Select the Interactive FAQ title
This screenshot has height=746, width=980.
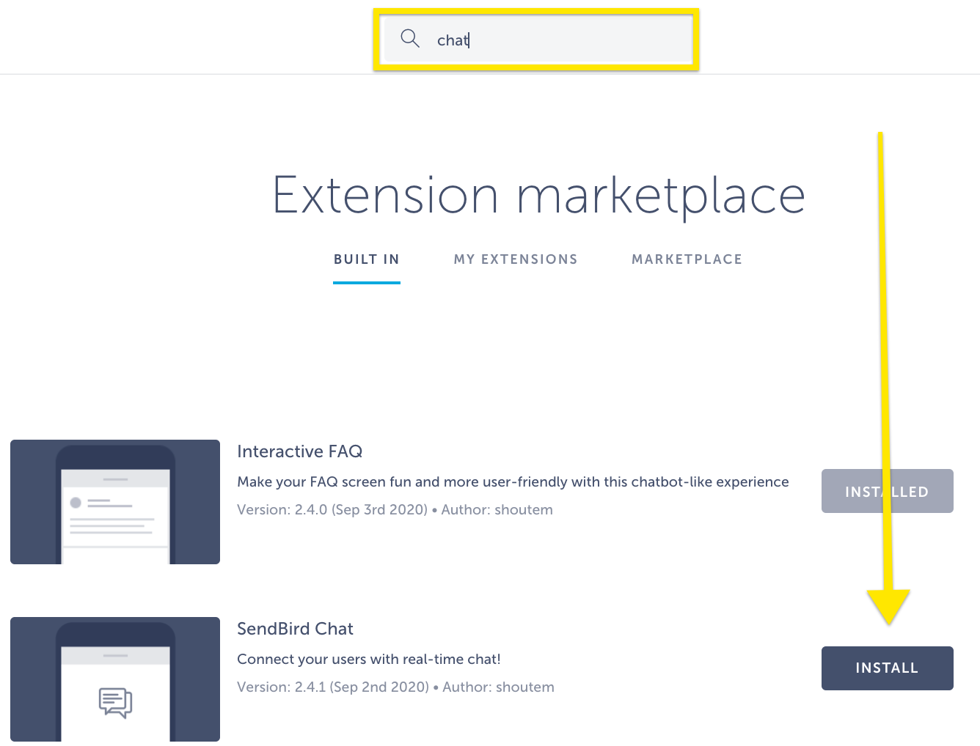[299, 451]
